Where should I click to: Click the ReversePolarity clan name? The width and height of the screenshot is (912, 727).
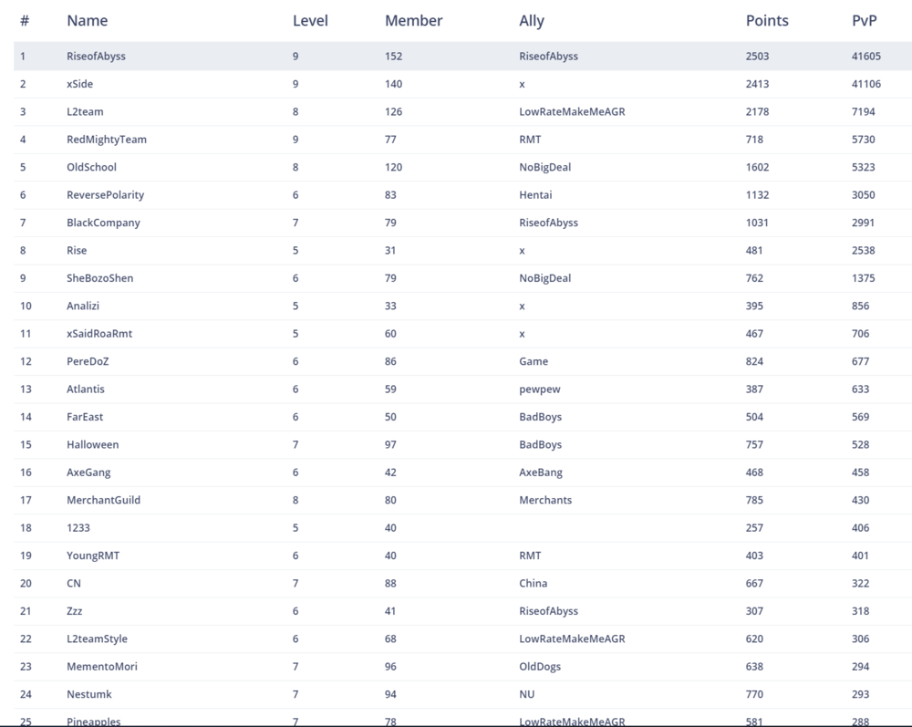pos(105,195)
